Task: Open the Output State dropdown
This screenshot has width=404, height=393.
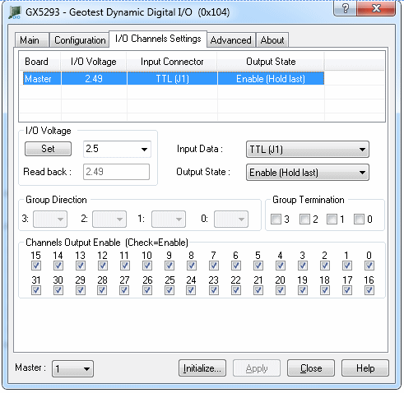Action: tap(308, 173)
